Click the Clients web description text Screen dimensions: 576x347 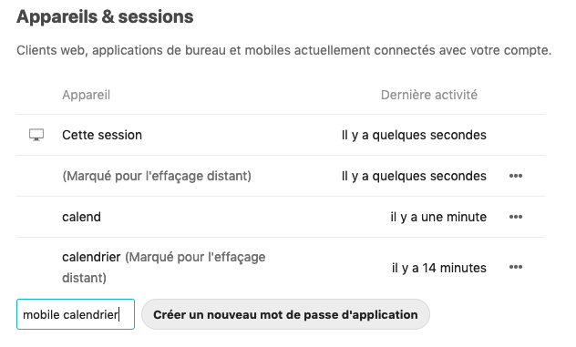(x=284, y=50)
